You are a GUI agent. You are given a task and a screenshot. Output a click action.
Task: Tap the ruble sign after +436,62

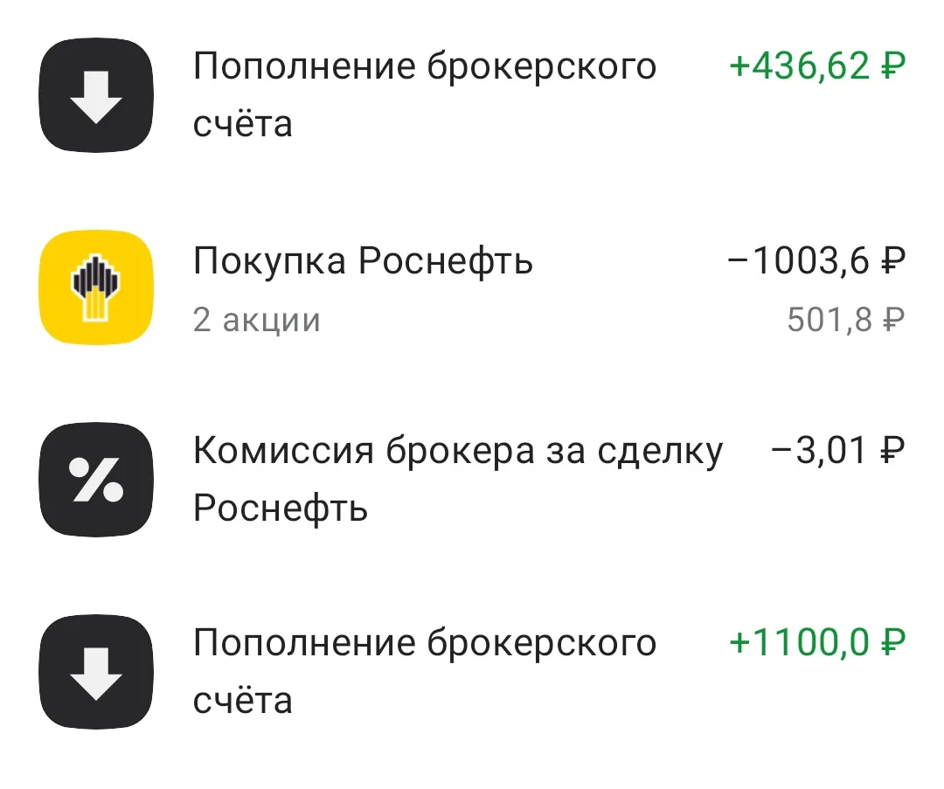tap(892, 65)
